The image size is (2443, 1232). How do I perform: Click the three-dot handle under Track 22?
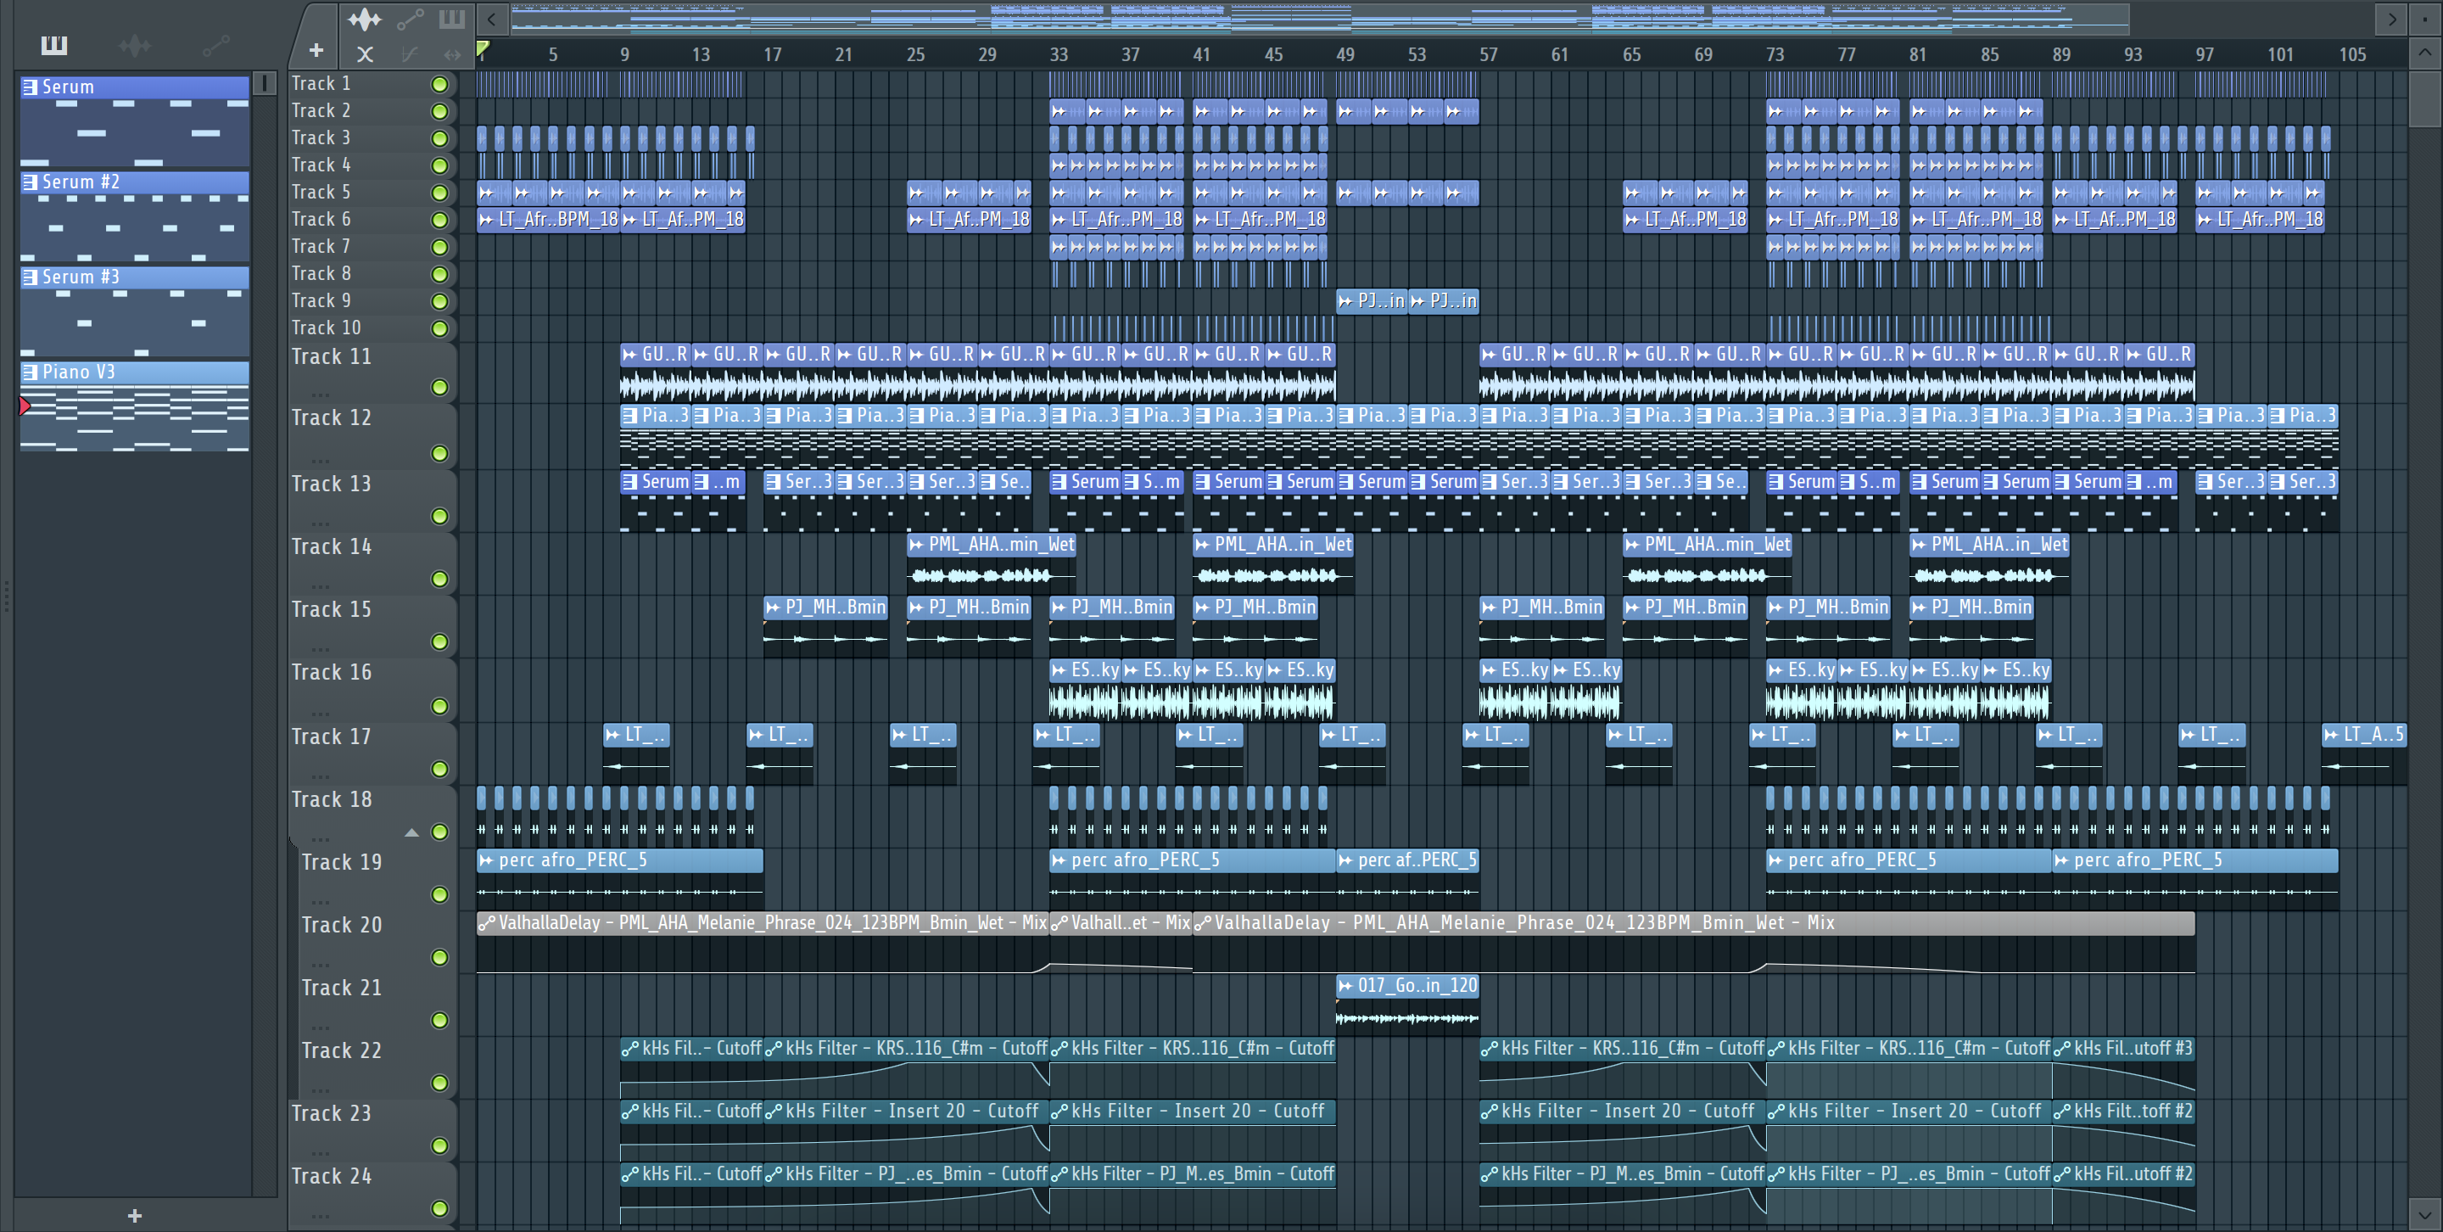point(321,1090)
